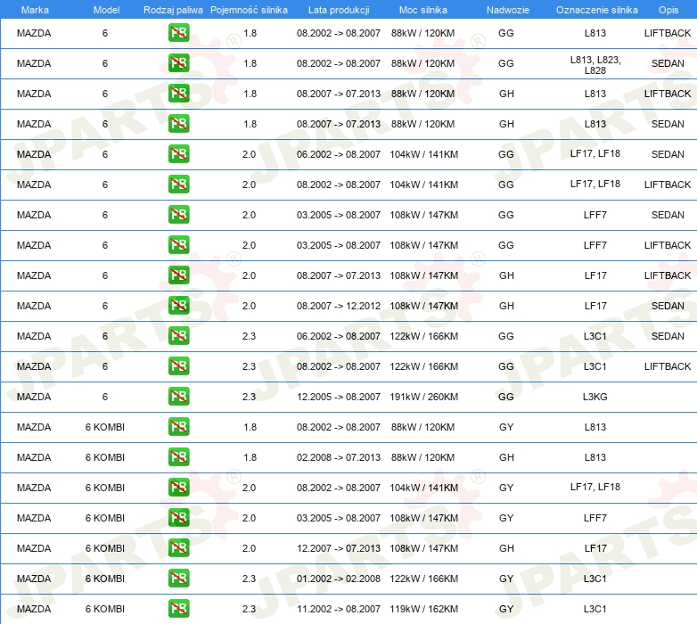697x624 pixels.
Task: Click L3C1 engine code in 119kW row
Action: [595, 609]
